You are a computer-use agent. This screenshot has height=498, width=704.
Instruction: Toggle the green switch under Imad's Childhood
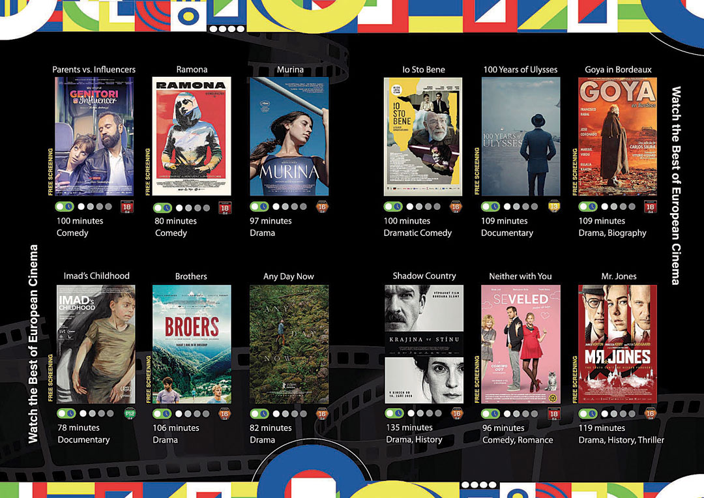(x=66, y=413)
